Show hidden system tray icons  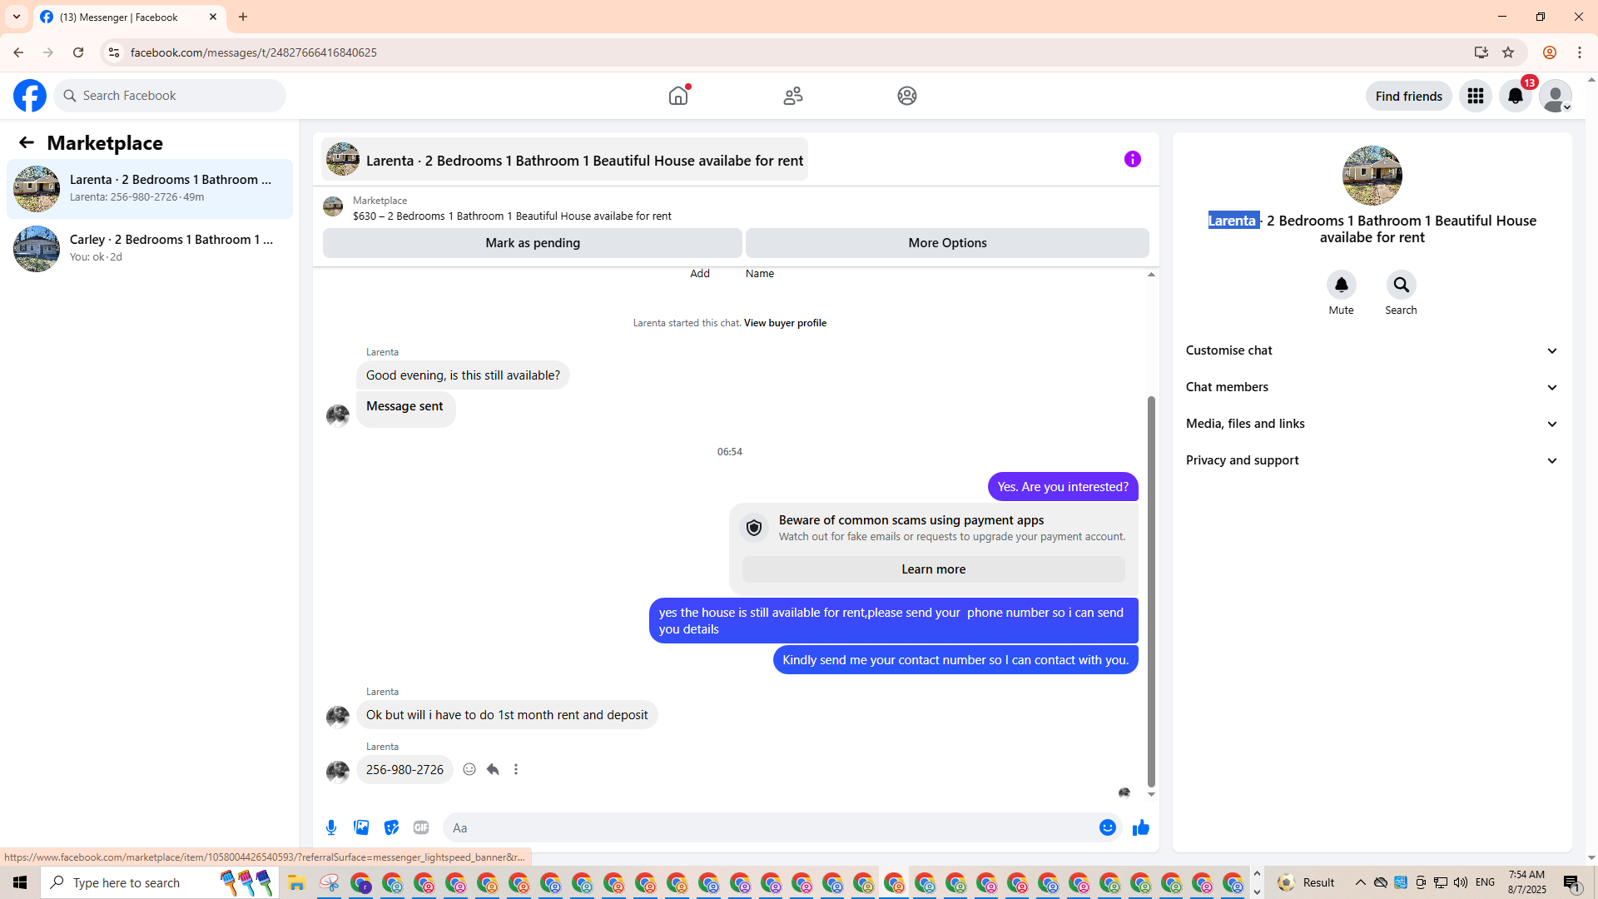point(1361,882)
